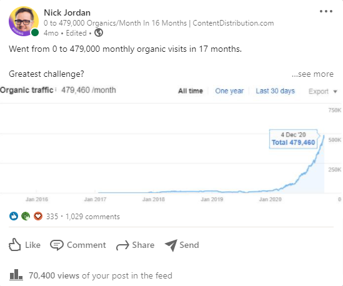The width and height of the screenshot is (343, 286).
Task: Open Nick Jordan profile name link
Action: point(67,12)
